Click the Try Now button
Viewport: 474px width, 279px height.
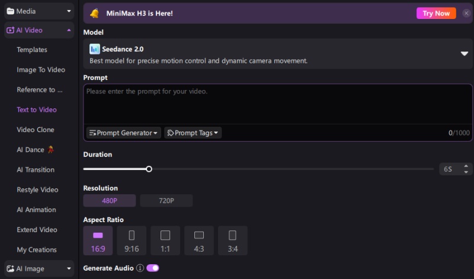coord(436,13)
